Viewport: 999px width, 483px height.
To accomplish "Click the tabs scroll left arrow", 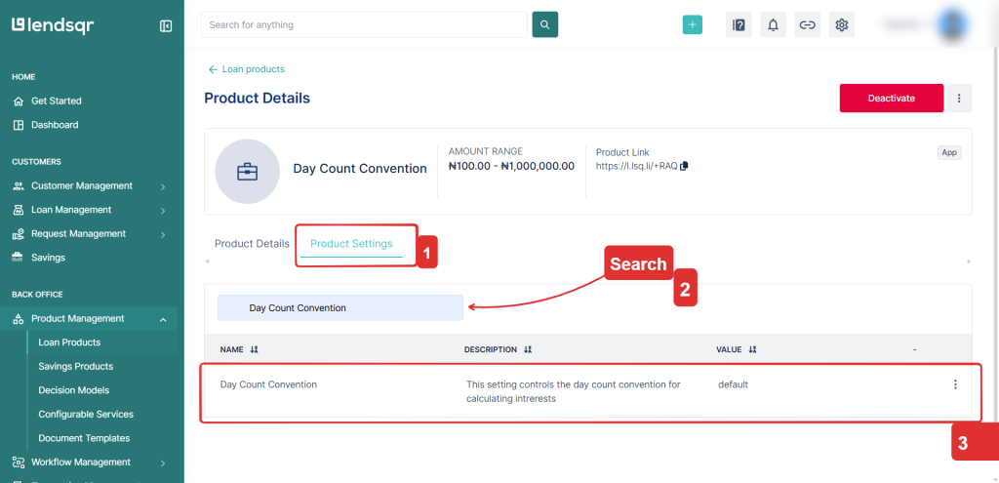I will pos(207,262).
